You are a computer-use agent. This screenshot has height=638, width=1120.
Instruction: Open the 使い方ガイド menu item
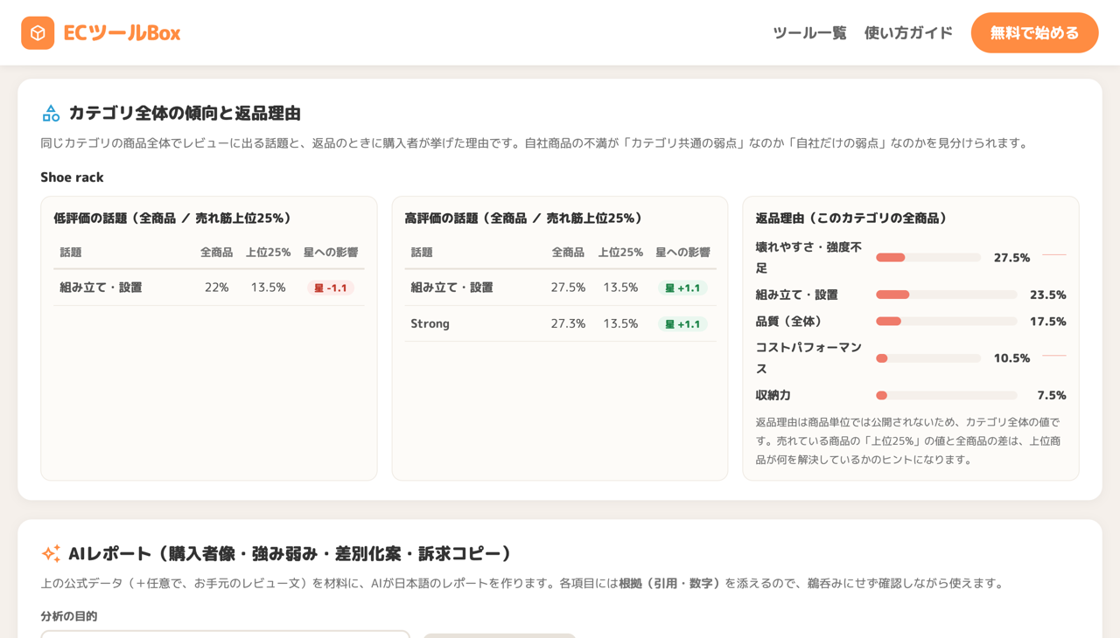(x=908, y=33)
